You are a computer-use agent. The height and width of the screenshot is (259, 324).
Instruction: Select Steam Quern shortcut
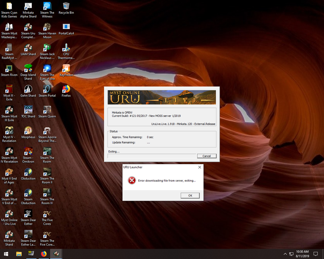coord(47,112)
